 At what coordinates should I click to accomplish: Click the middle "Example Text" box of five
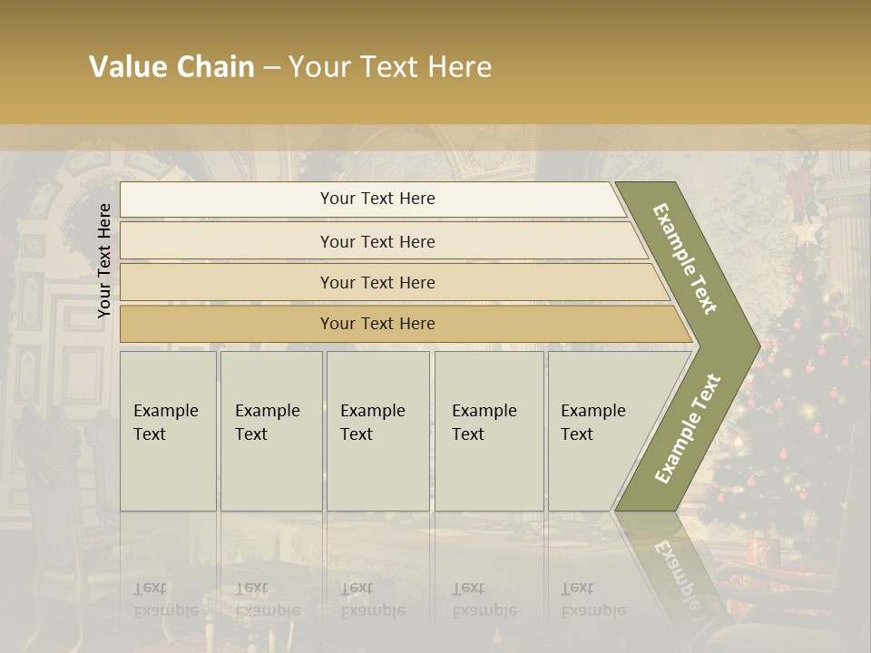point(377,430)
